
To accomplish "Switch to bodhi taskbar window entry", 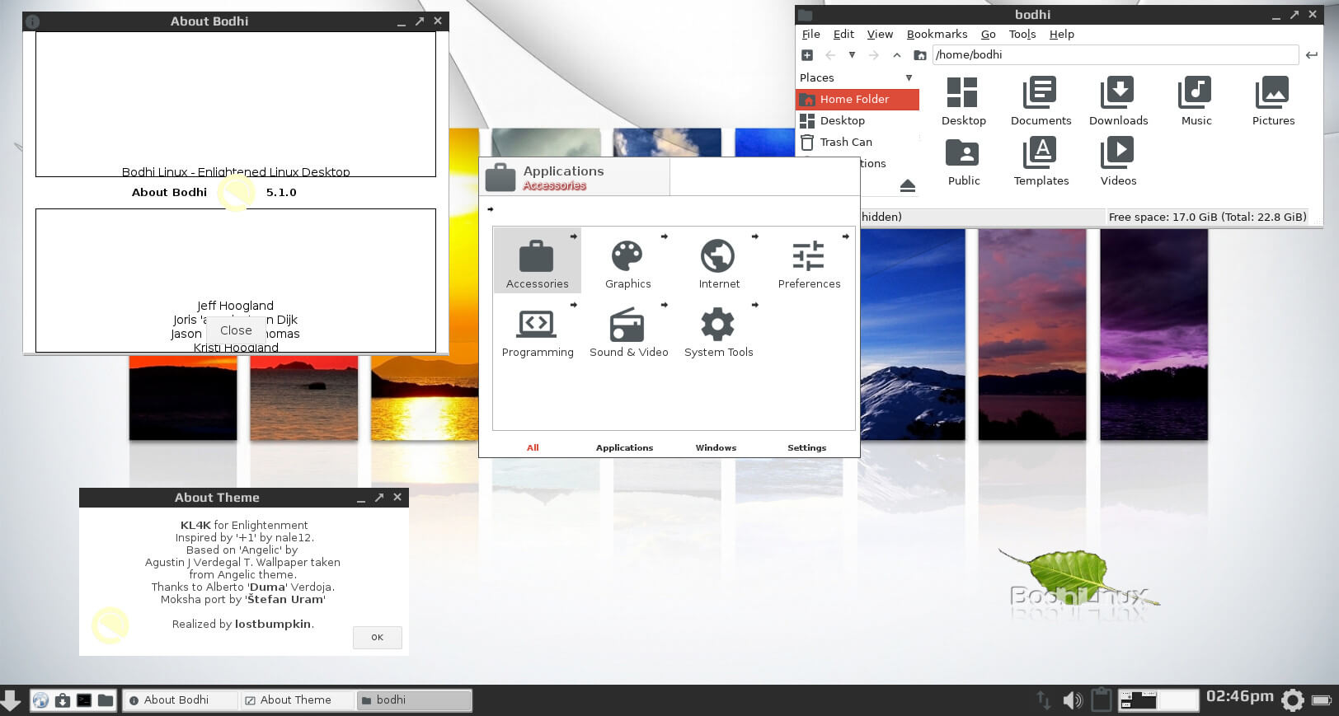I will click(414, 700).
